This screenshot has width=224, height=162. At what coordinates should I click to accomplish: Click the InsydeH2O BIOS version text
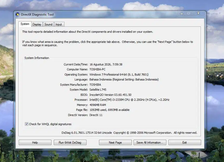coord(110,95)
